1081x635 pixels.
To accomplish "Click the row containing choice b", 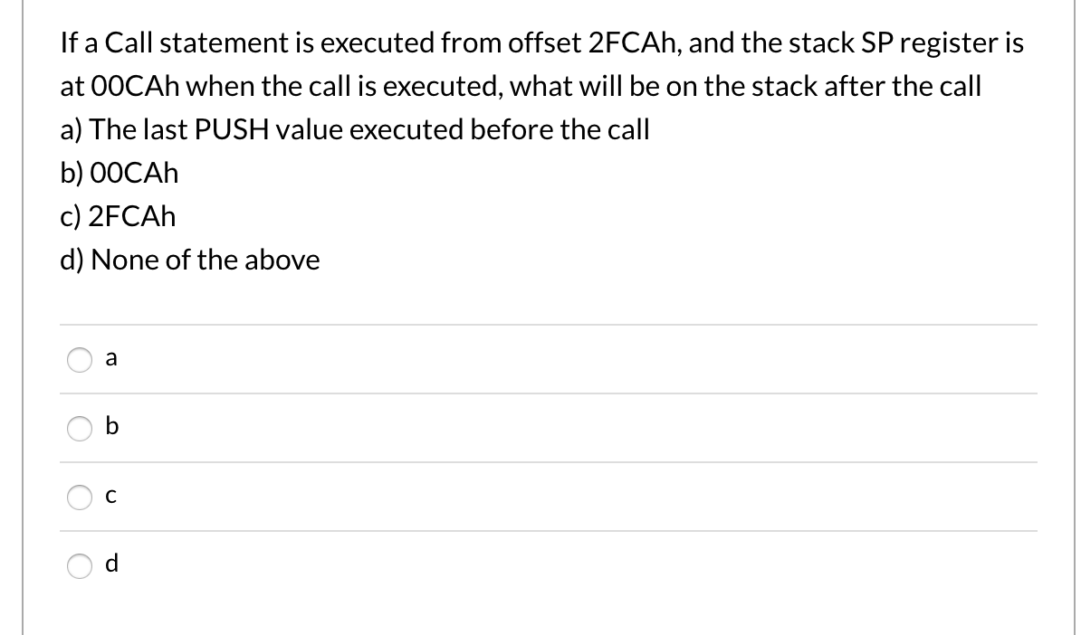I will point(543,428).
